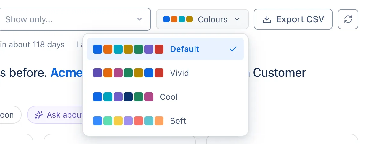The image size is (366, 144).
Task: Click Export CSV button
Action: [293, 19]
